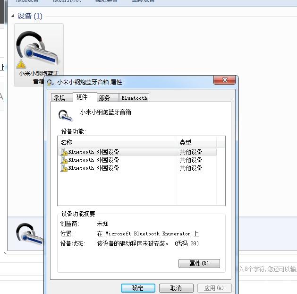
Task: Select the third Bluetooth 外围设备 row
Action: [x=137, y=168]
